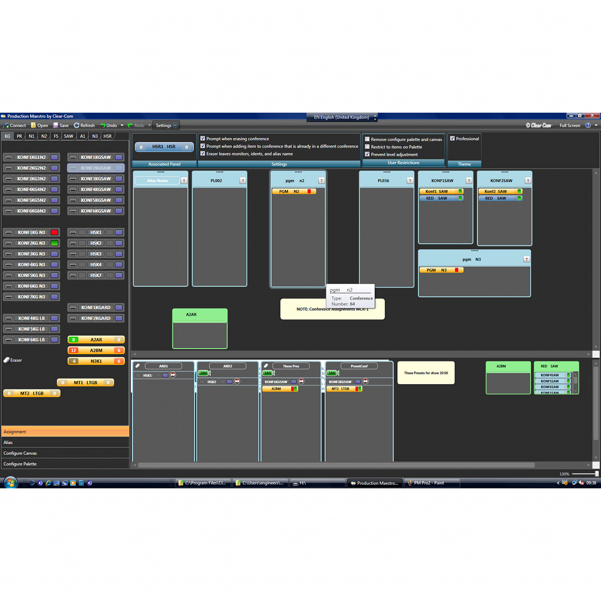This screenshot has height=601, width=601.
Task: Select the A2AR palette item
Action: click(x=96, y=340)
